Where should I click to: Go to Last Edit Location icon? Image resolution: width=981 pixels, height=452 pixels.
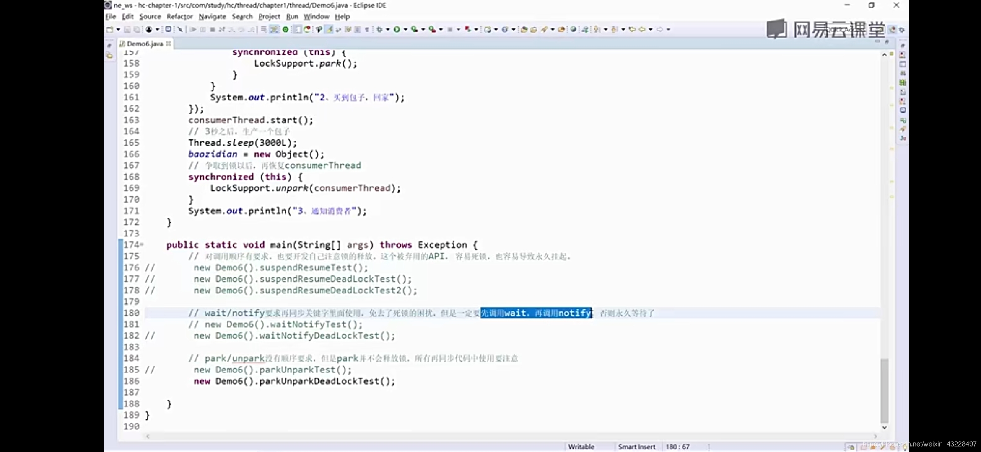632,29
